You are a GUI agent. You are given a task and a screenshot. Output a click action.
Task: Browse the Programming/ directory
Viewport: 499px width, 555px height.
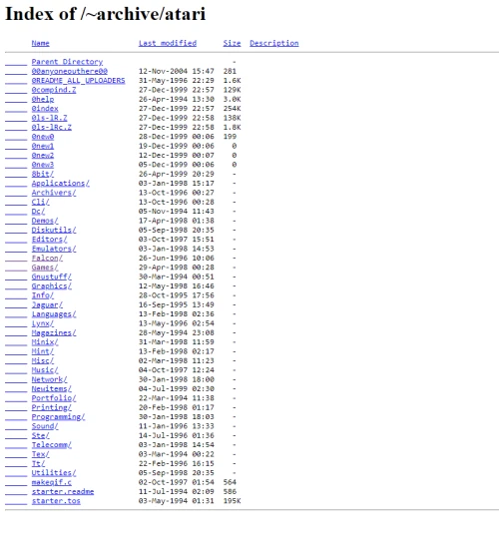click(59, 417)
